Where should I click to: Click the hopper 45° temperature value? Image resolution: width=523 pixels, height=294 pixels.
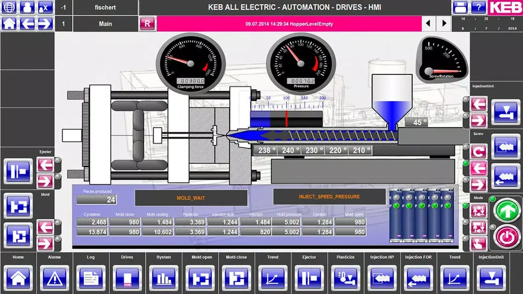pos(417,122)
